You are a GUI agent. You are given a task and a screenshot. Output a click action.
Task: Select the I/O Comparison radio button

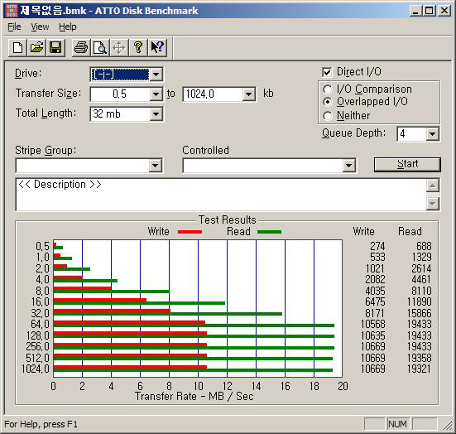(x=328, y=89)
